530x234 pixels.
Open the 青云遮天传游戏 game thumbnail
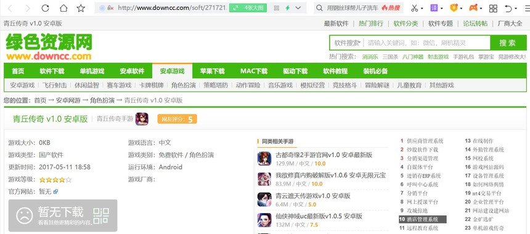tap(264, 200)
